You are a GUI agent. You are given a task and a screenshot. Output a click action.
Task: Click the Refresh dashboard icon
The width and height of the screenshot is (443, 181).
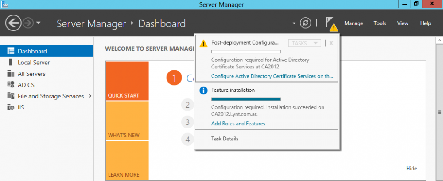305,23
